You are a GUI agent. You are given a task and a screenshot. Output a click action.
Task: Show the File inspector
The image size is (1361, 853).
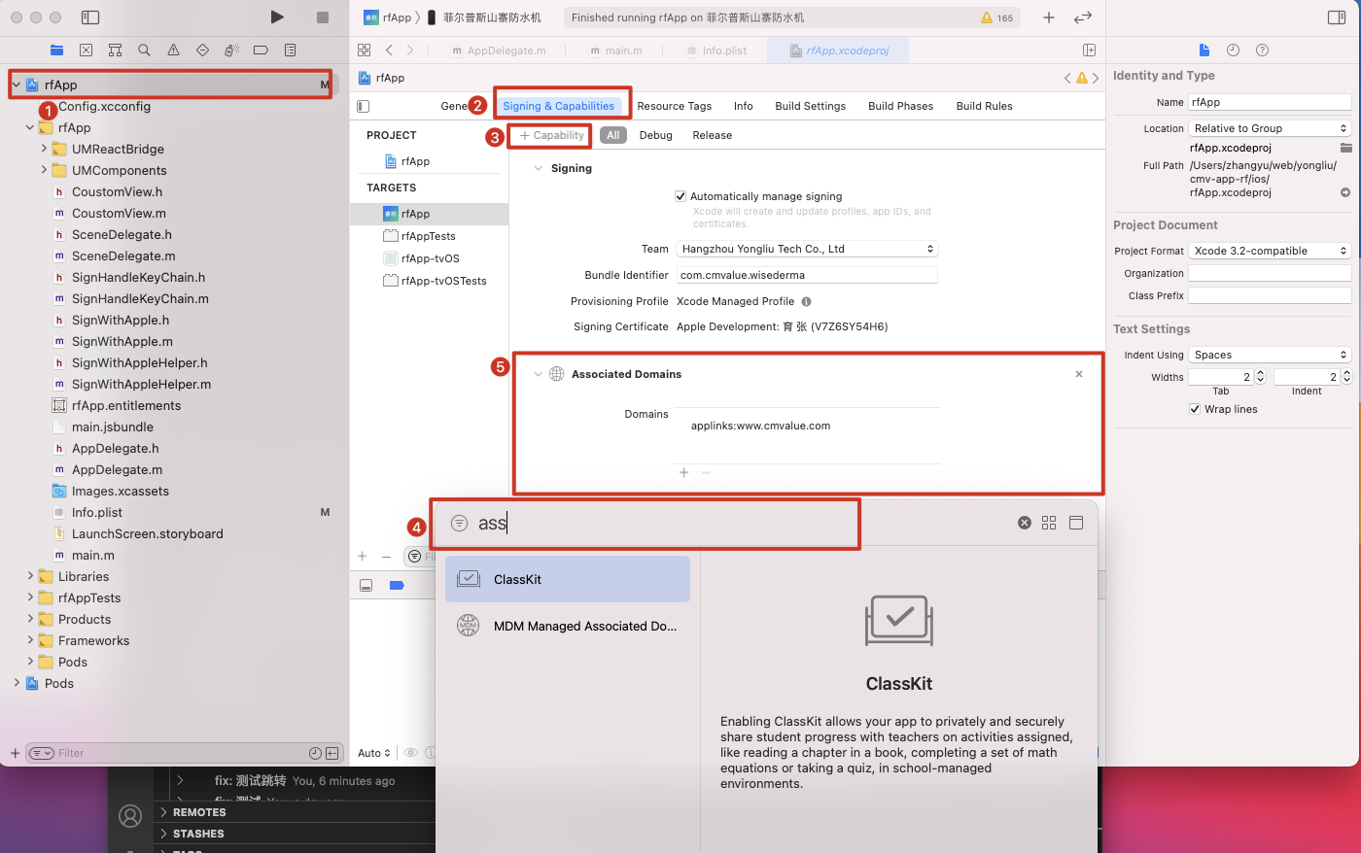(1204, 51)
